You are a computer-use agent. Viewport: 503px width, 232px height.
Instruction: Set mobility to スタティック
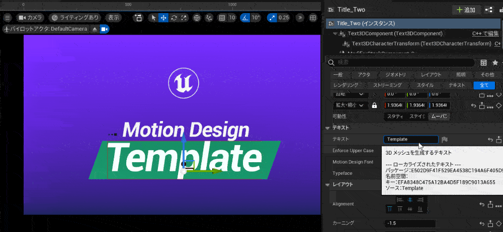click(395, 117)
